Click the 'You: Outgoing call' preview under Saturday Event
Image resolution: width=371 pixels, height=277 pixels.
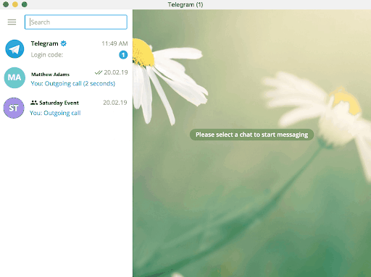(55, 113)
